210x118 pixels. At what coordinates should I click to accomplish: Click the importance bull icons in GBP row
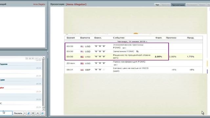[x=100, y=69]
